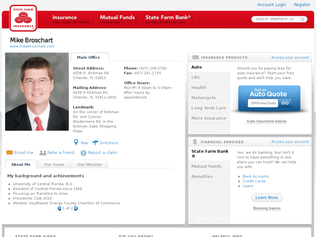316x237 pixels.
Task: Click the GO button for auto quote
Action: tap(285, 103)
